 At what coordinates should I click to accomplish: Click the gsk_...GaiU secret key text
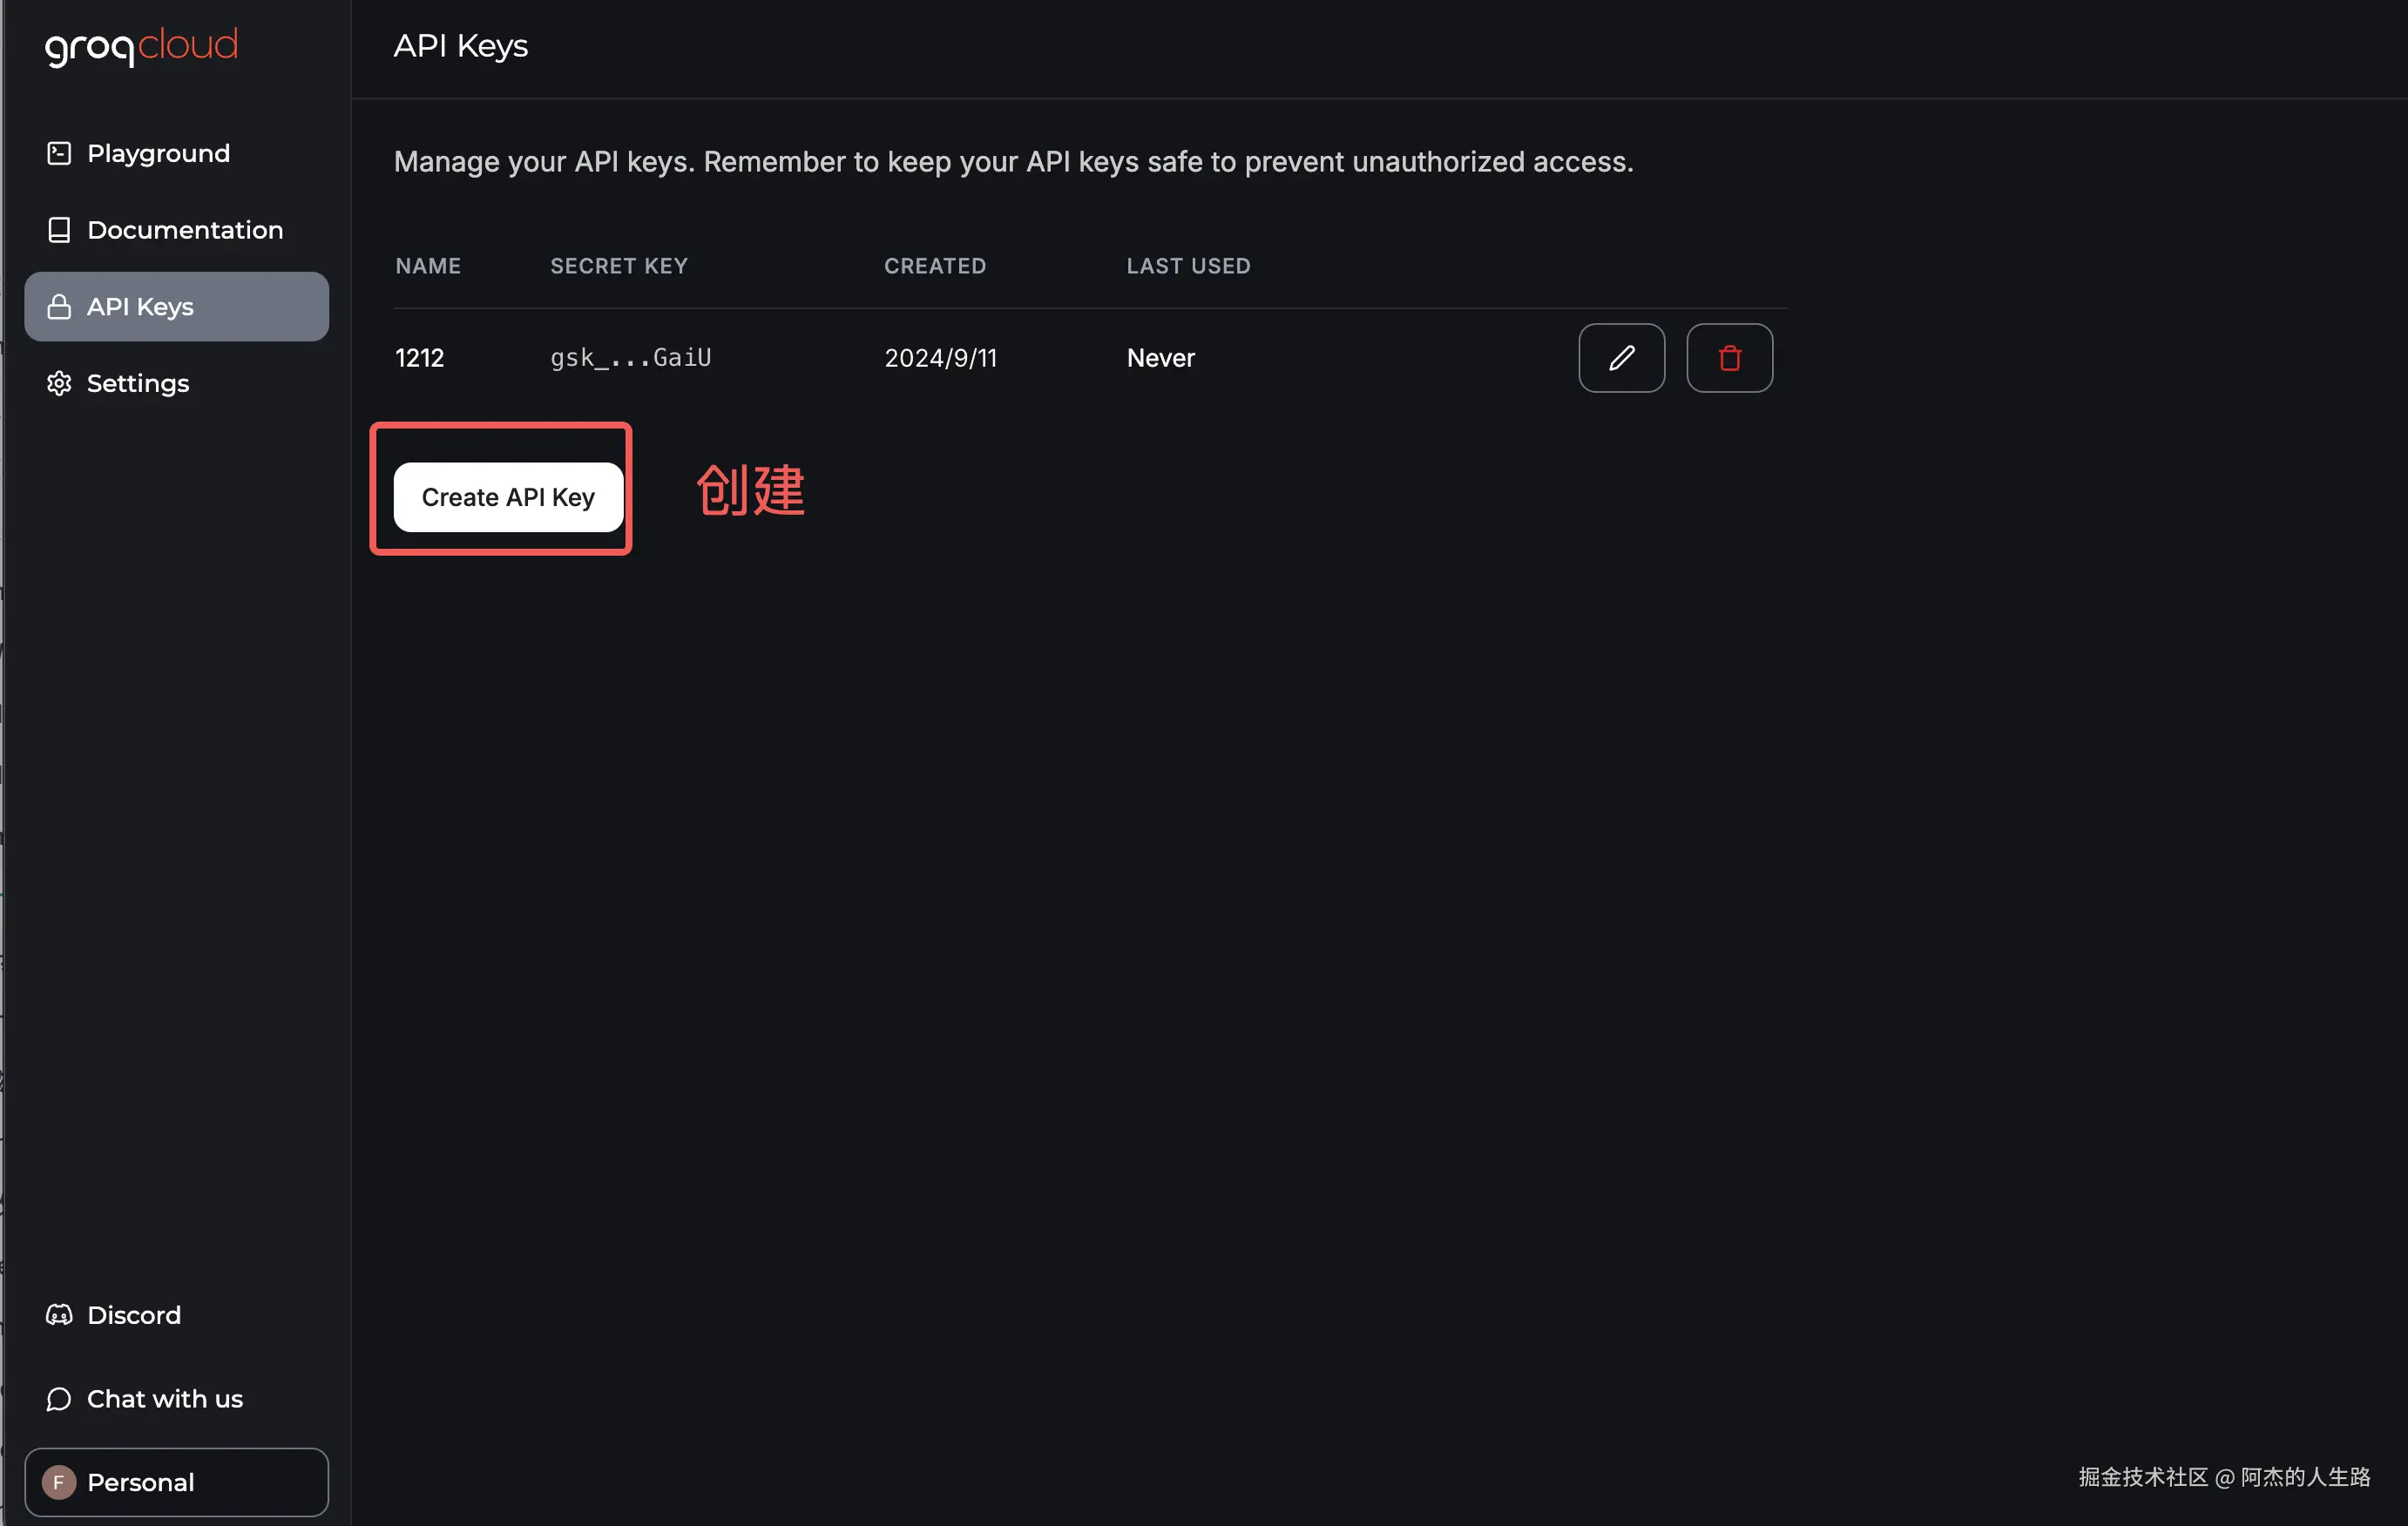click(x=631, y=358)
